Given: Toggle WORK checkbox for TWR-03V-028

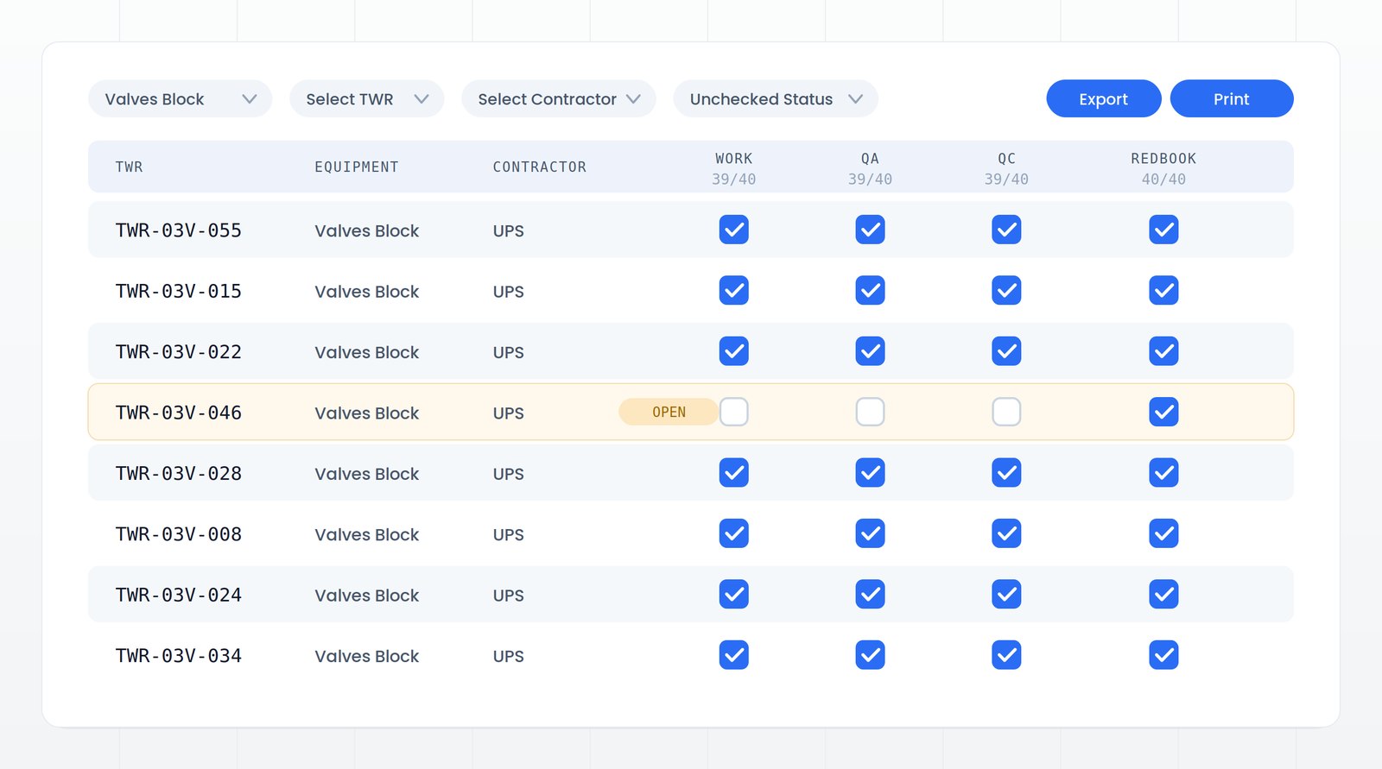Looking at the screenshot, I should pyautogui.click(x=733, y=473).
